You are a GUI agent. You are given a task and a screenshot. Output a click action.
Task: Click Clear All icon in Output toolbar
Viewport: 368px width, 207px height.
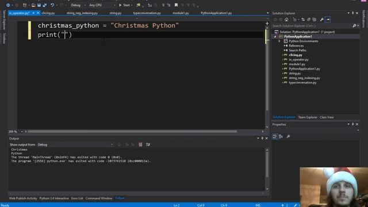140,144
